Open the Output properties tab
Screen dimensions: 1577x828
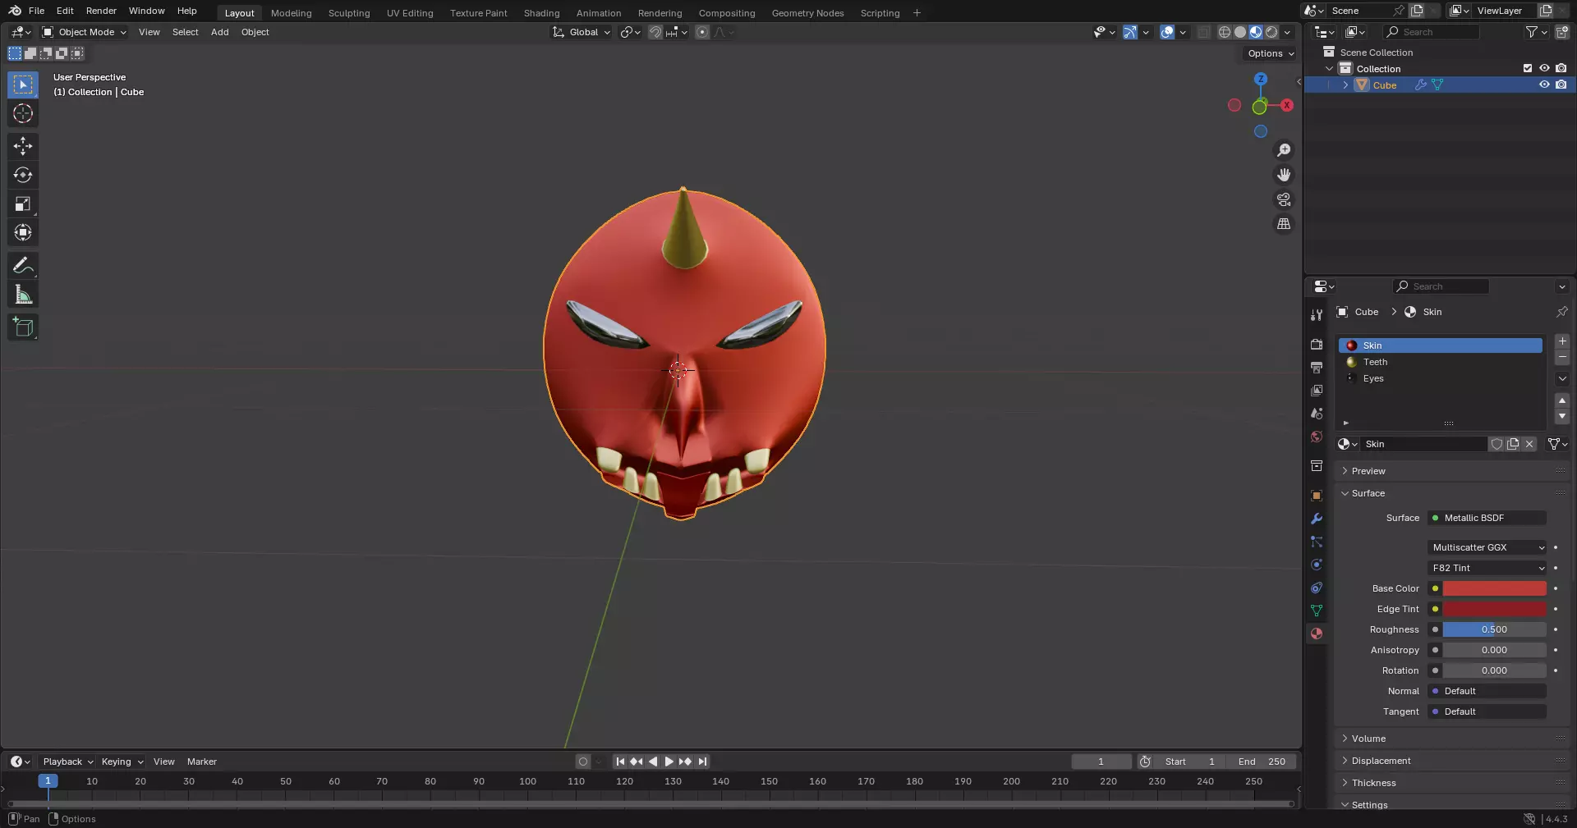pyautogui.click(x=1317, y=368)
